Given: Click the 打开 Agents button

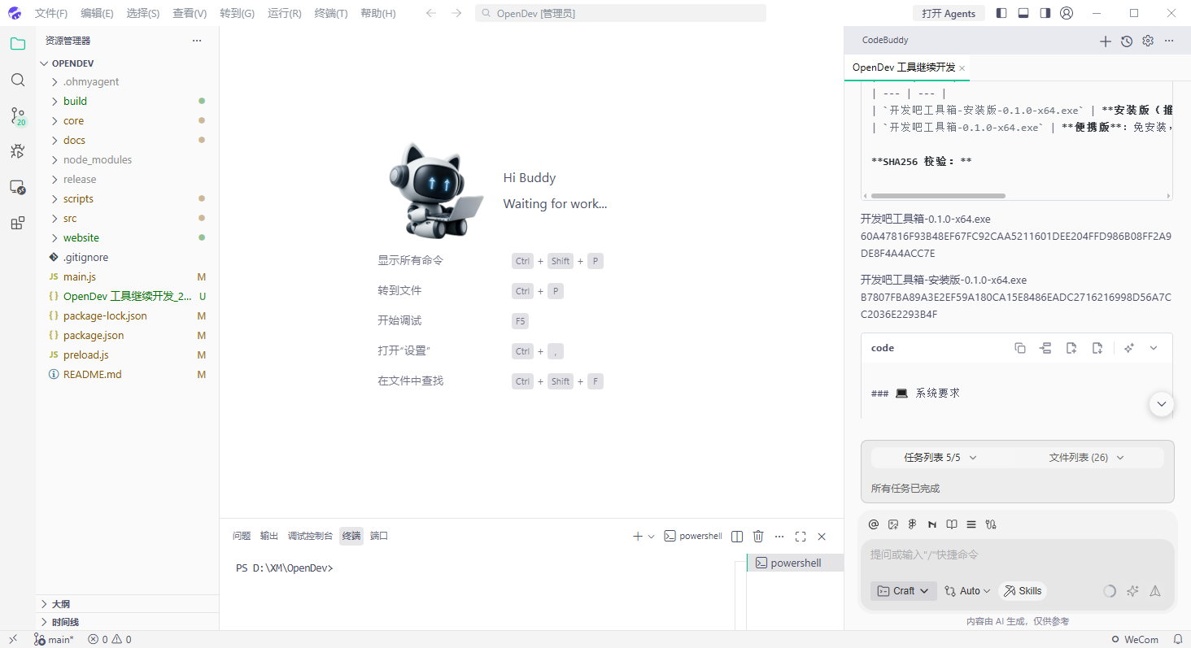Looking at the screenshot, I should pyautogui.click(x=949, y=13).
